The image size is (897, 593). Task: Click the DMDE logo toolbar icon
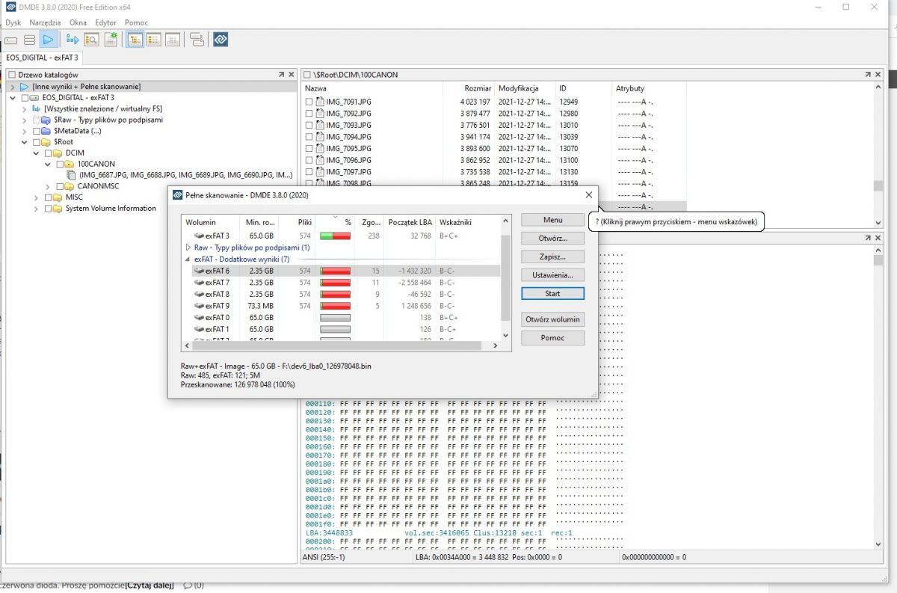221,40
